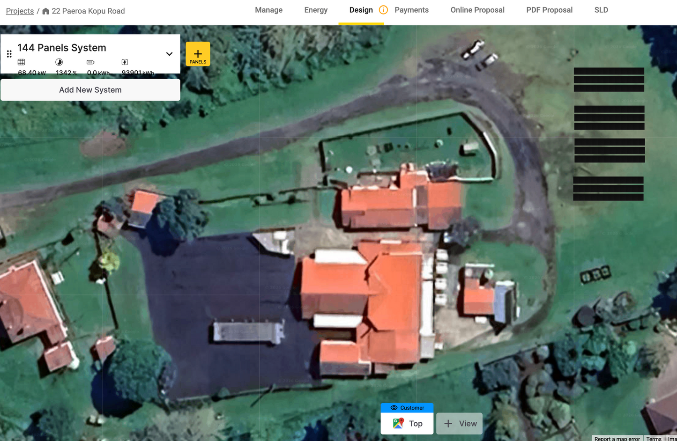Screen dimensions: 677x441
Task: Click the yellow add PANELS button
Action: tap(198, 54)
